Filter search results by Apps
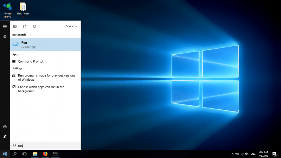This screenshot has width=281, height=158. pyautogui.click(x=15, y=26)
